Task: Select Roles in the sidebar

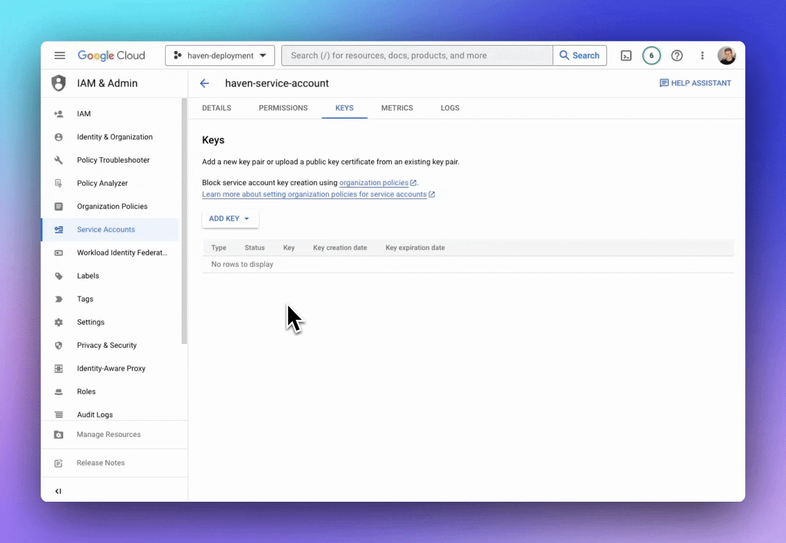Action: point(86,392)
